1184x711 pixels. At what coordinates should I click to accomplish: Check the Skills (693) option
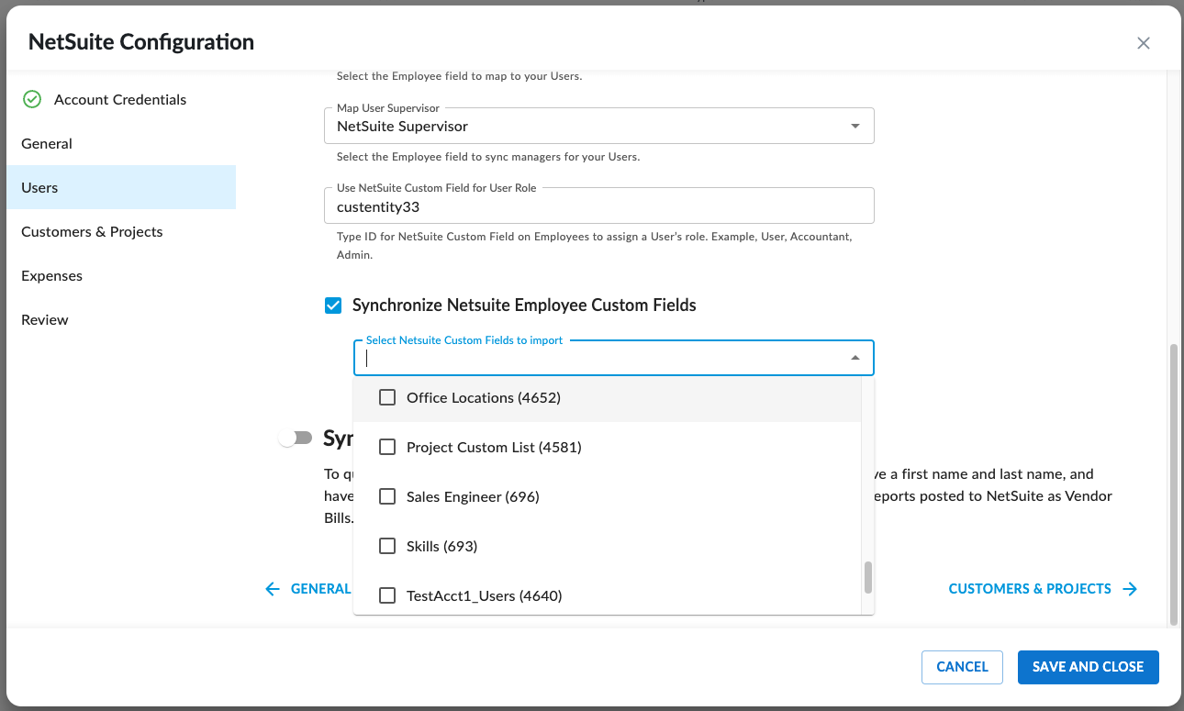point(387,546)
